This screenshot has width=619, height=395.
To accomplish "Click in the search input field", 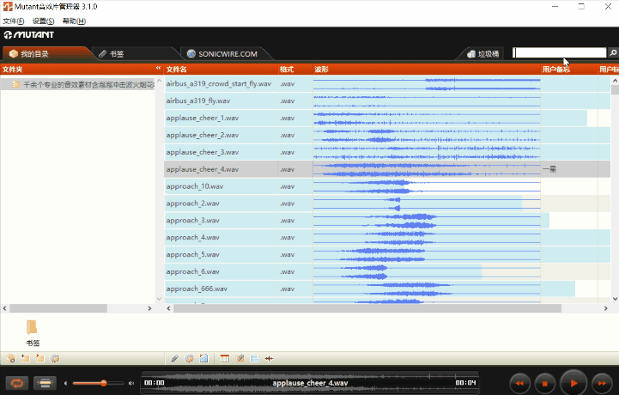I will (x=558, y=53).
